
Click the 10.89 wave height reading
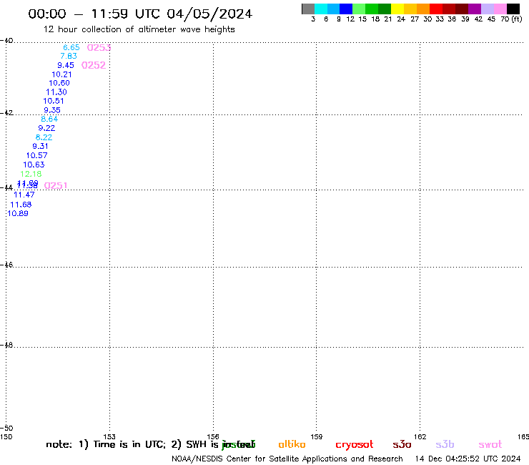18,213
